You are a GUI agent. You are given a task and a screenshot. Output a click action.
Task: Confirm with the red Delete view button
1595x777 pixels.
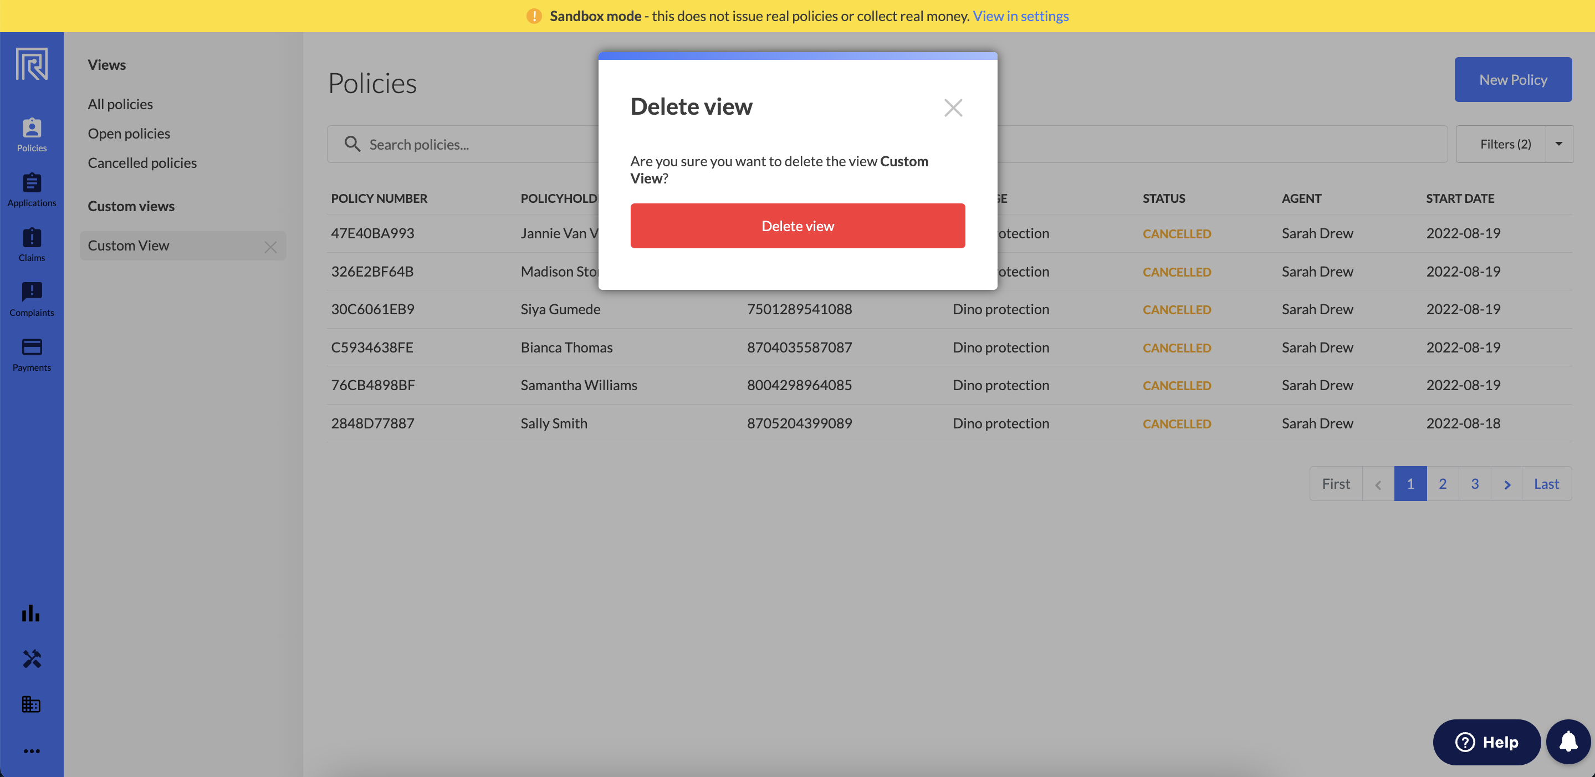(797, 226)
